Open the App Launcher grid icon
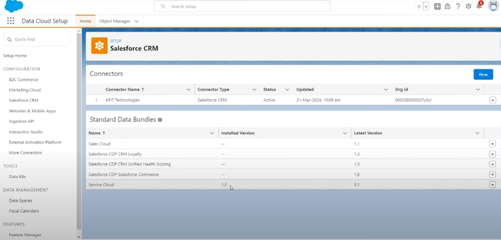The width and height of the screenshot is (501, 240). [x=11, y=21]
